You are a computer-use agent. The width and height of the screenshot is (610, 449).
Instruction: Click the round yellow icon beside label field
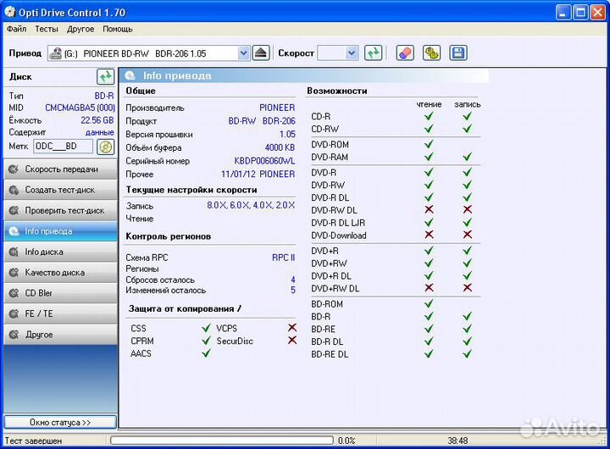105,147
